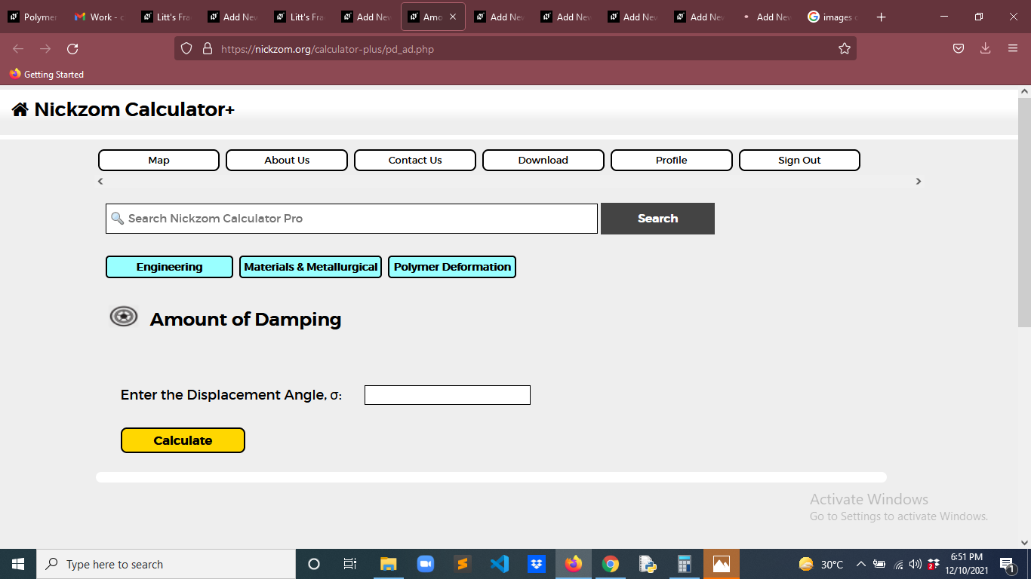Click the Windows taskbar search box
The height and width of the screenshot is (579, 1031).
point(166,564)
